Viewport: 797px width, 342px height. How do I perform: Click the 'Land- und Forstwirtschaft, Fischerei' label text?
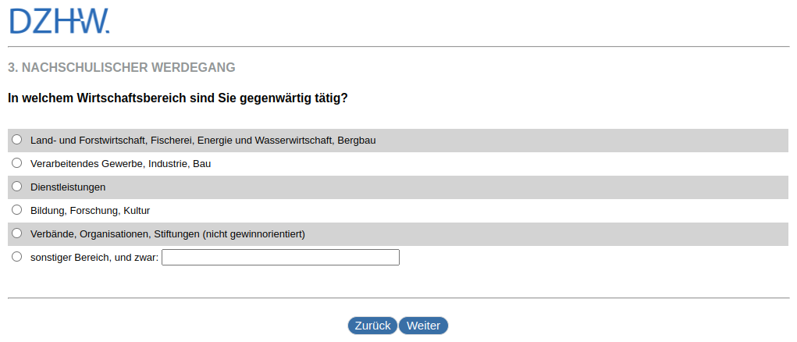[x=203, y=141]
